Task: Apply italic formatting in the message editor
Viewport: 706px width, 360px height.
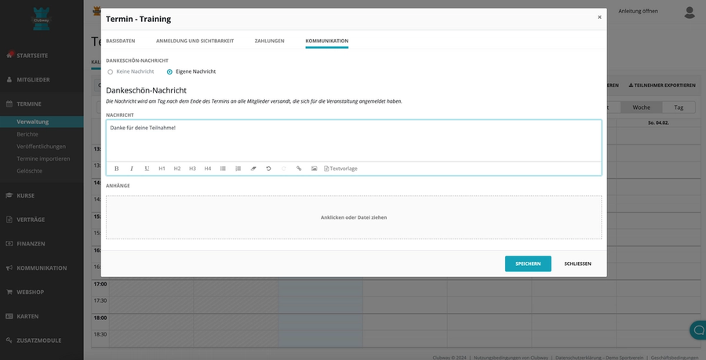Action: pyautogui.click(x=132, y=169)
